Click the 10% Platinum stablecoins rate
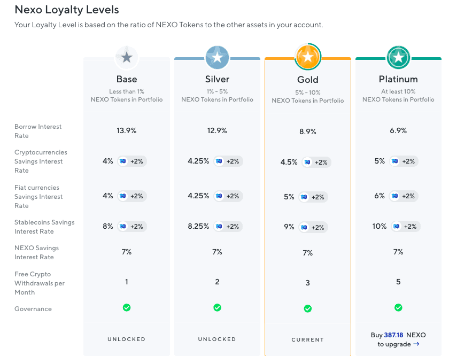 click(380, 226)
